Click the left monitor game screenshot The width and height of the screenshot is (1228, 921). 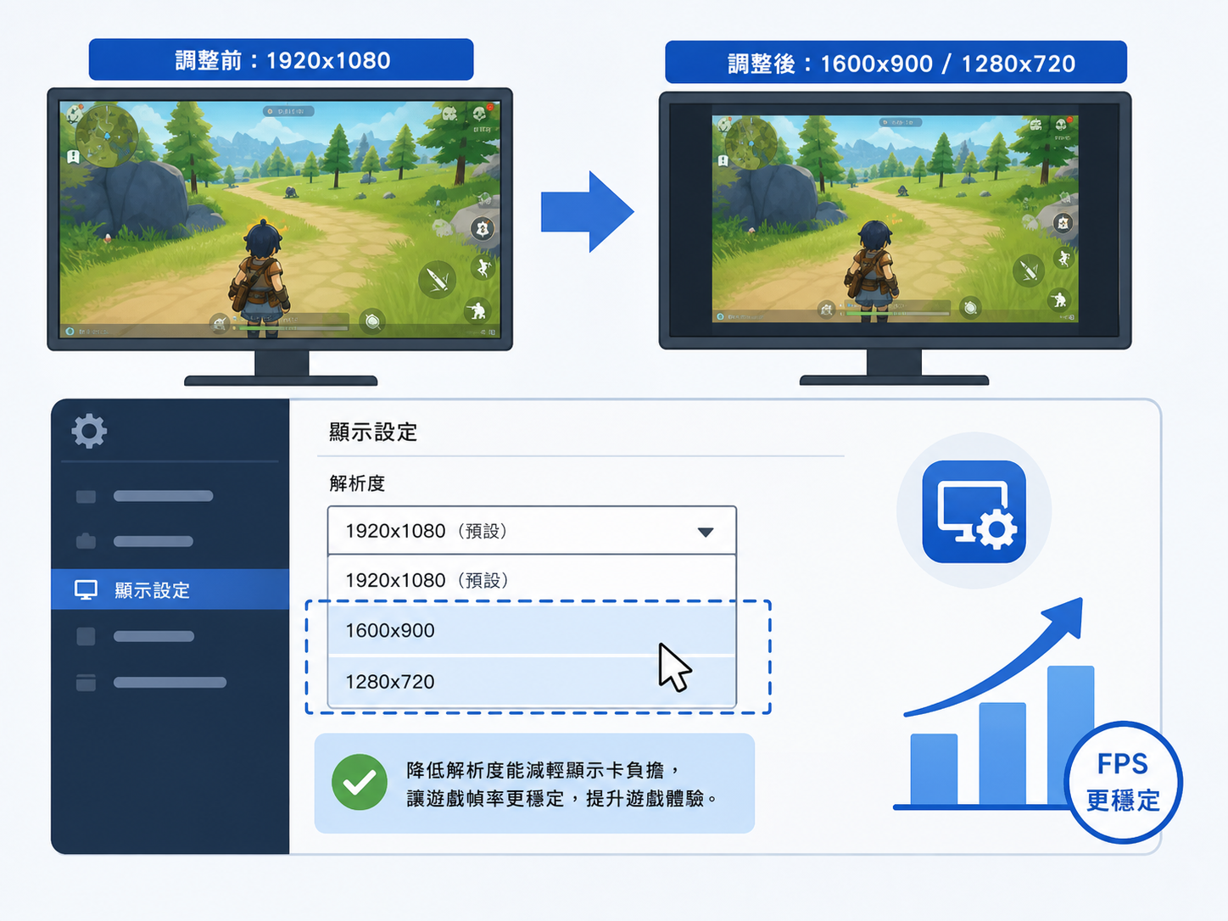click(x=280, y=219)
